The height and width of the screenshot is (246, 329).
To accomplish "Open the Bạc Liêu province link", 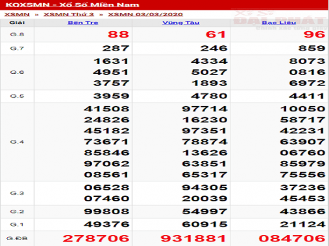I will (279, 23).
